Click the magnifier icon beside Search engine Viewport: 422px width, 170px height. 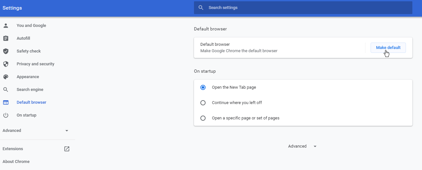6,90
